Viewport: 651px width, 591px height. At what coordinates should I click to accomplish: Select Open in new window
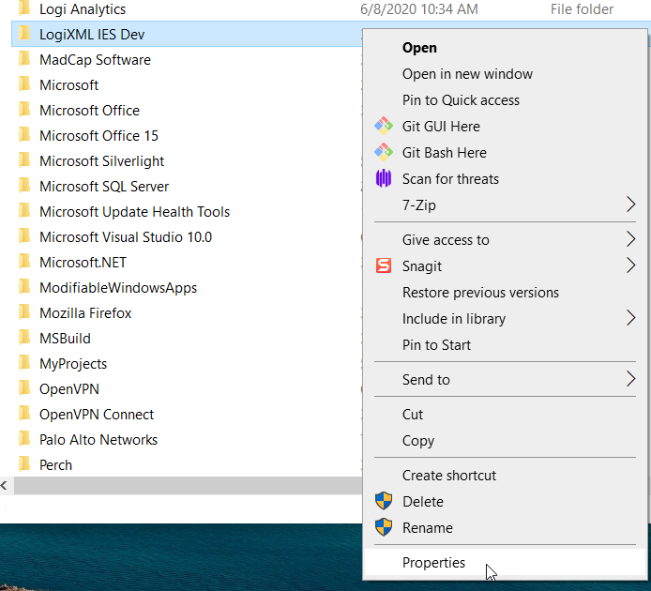coord(506,74)
